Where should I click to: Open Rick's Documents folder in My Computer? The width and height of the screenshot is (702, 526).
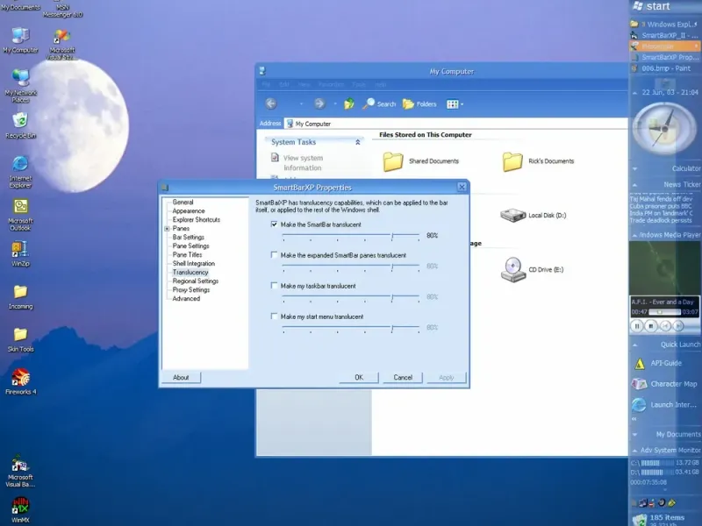coord(538,161)
